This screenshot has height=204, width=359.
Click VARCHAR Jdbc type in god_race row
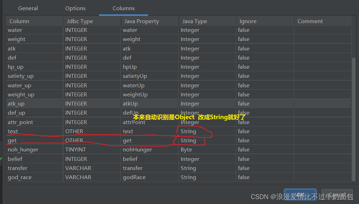[x=92, y=177]
